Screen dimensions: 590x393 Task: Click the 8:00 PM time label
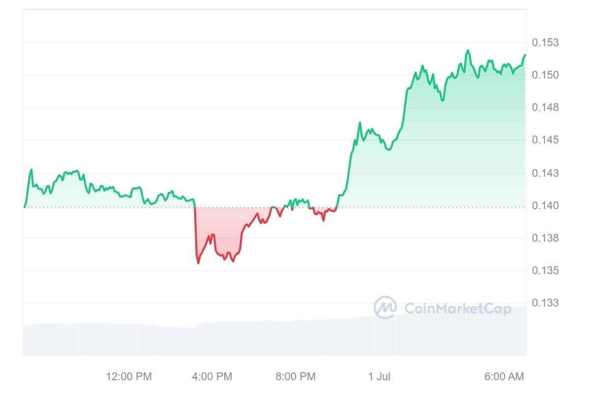click(x=295, y=377)
